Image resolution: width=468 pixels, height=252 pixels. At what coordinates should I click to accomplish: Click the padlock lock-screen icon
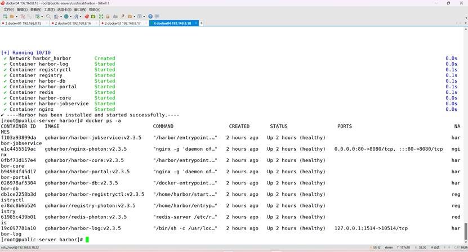click(x=108, y=16)
